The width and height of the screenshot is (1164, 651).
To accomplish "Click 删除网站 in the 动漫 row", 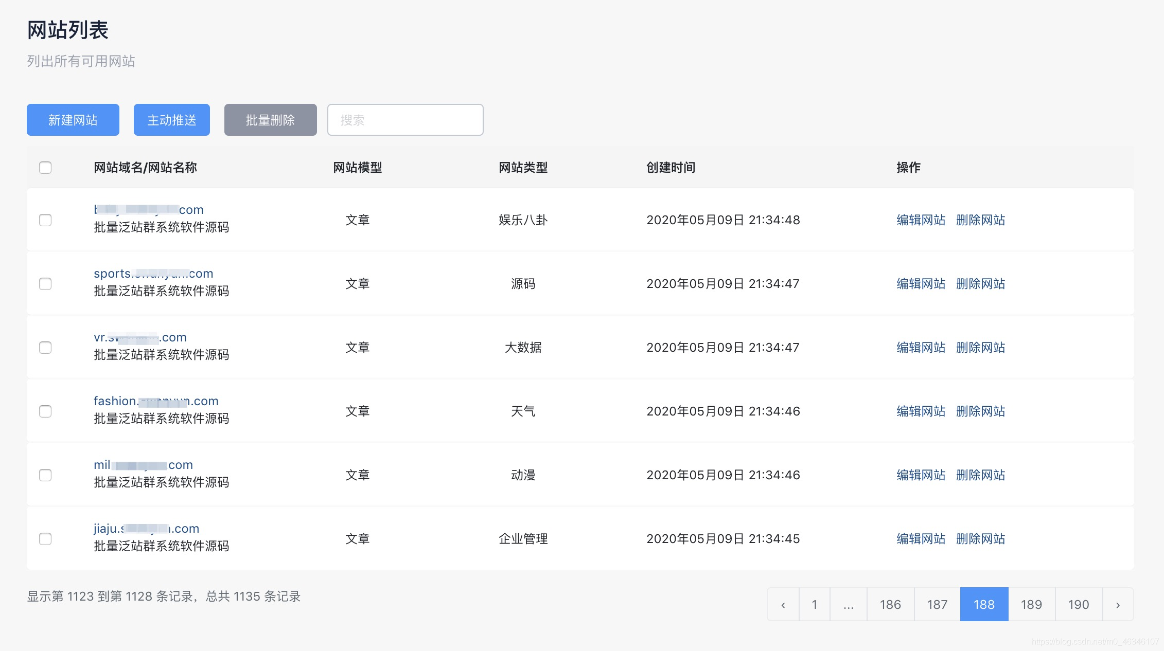I will pyautogui.click(x=981, y=475).
